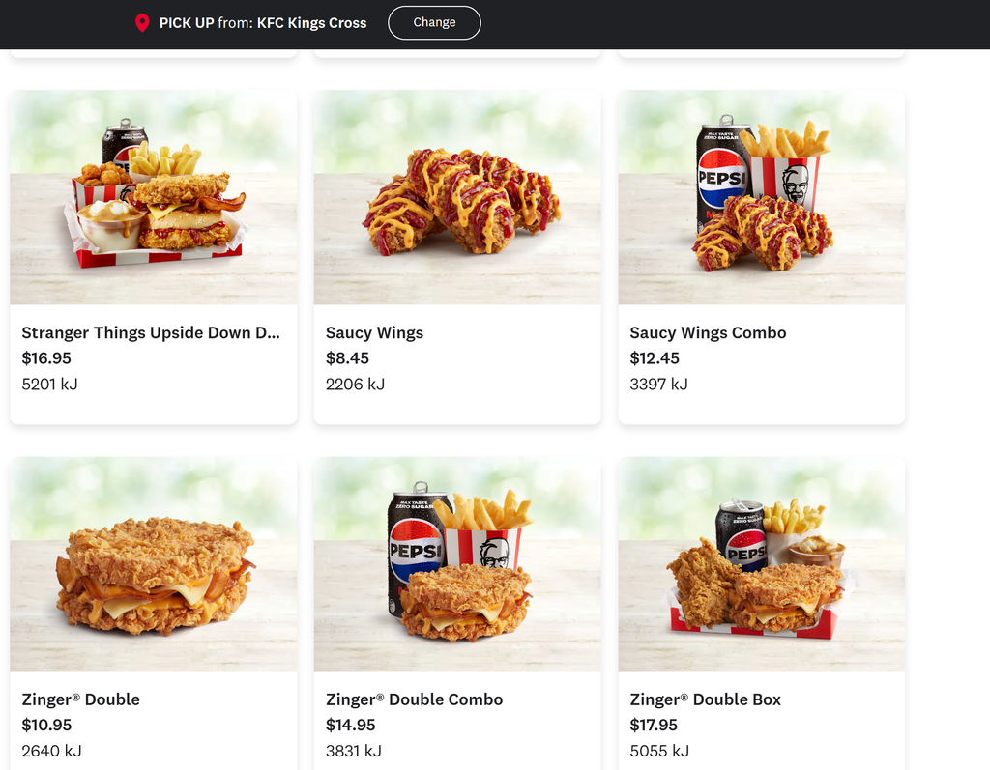Click the Zinger Double Combo title
The width and height of the screenshot is (990, 770).
(x=414, y=699)
